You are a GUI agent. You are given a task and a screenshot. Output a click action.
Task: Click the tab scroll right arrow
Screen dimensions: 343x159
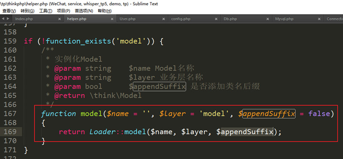pyautogui.click(x=8, y=19)
